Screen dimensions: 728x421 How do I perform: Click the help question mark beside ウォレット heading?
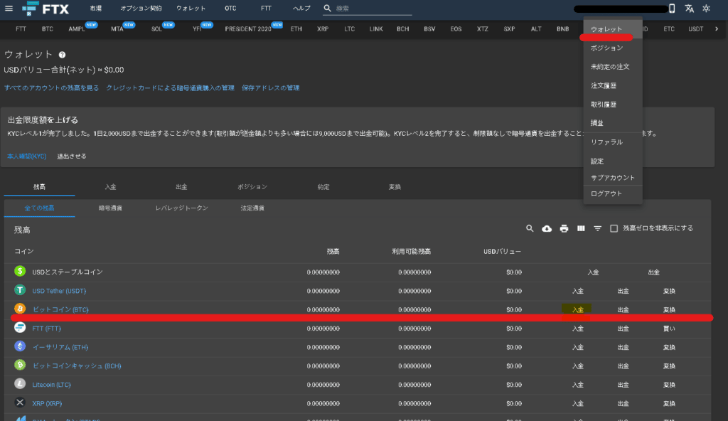pos(63,55)
